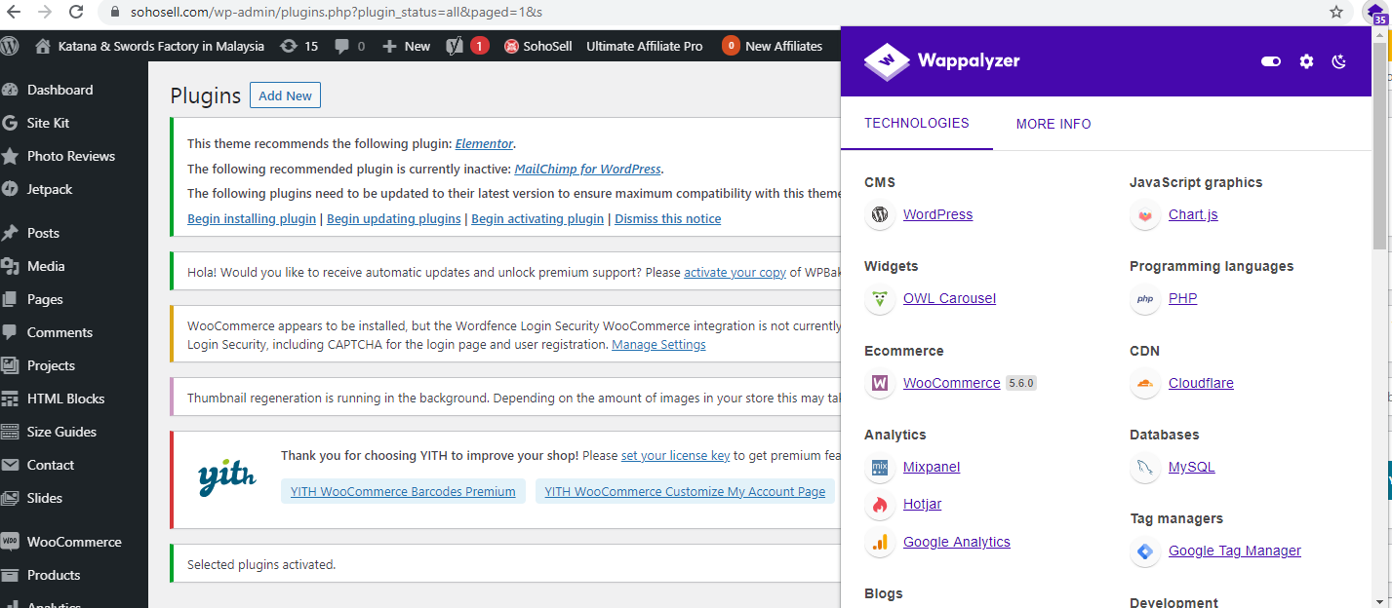The width and height of the screenshot is (1392, 608).
Task: Click the Wappalyzer panel vertical scrollbar
Action: [x=1379, y=146]
